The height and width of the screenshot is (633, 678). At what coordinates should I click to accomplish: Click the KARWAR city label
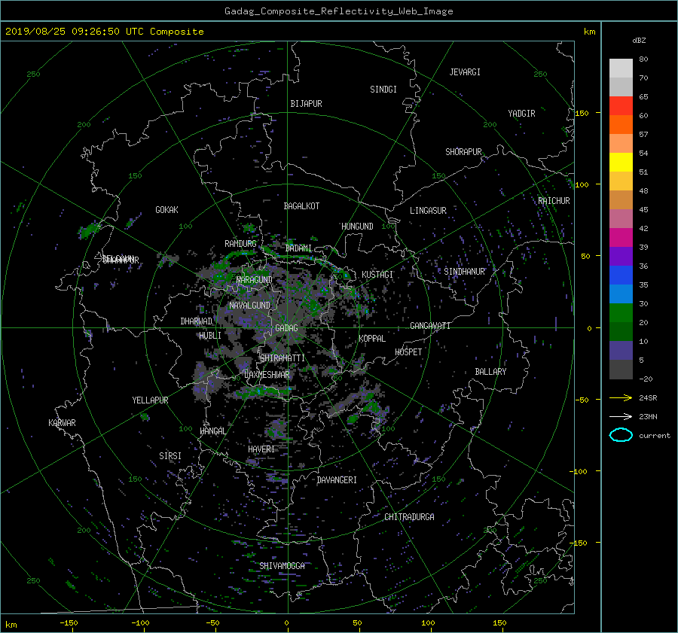(62, 423)
